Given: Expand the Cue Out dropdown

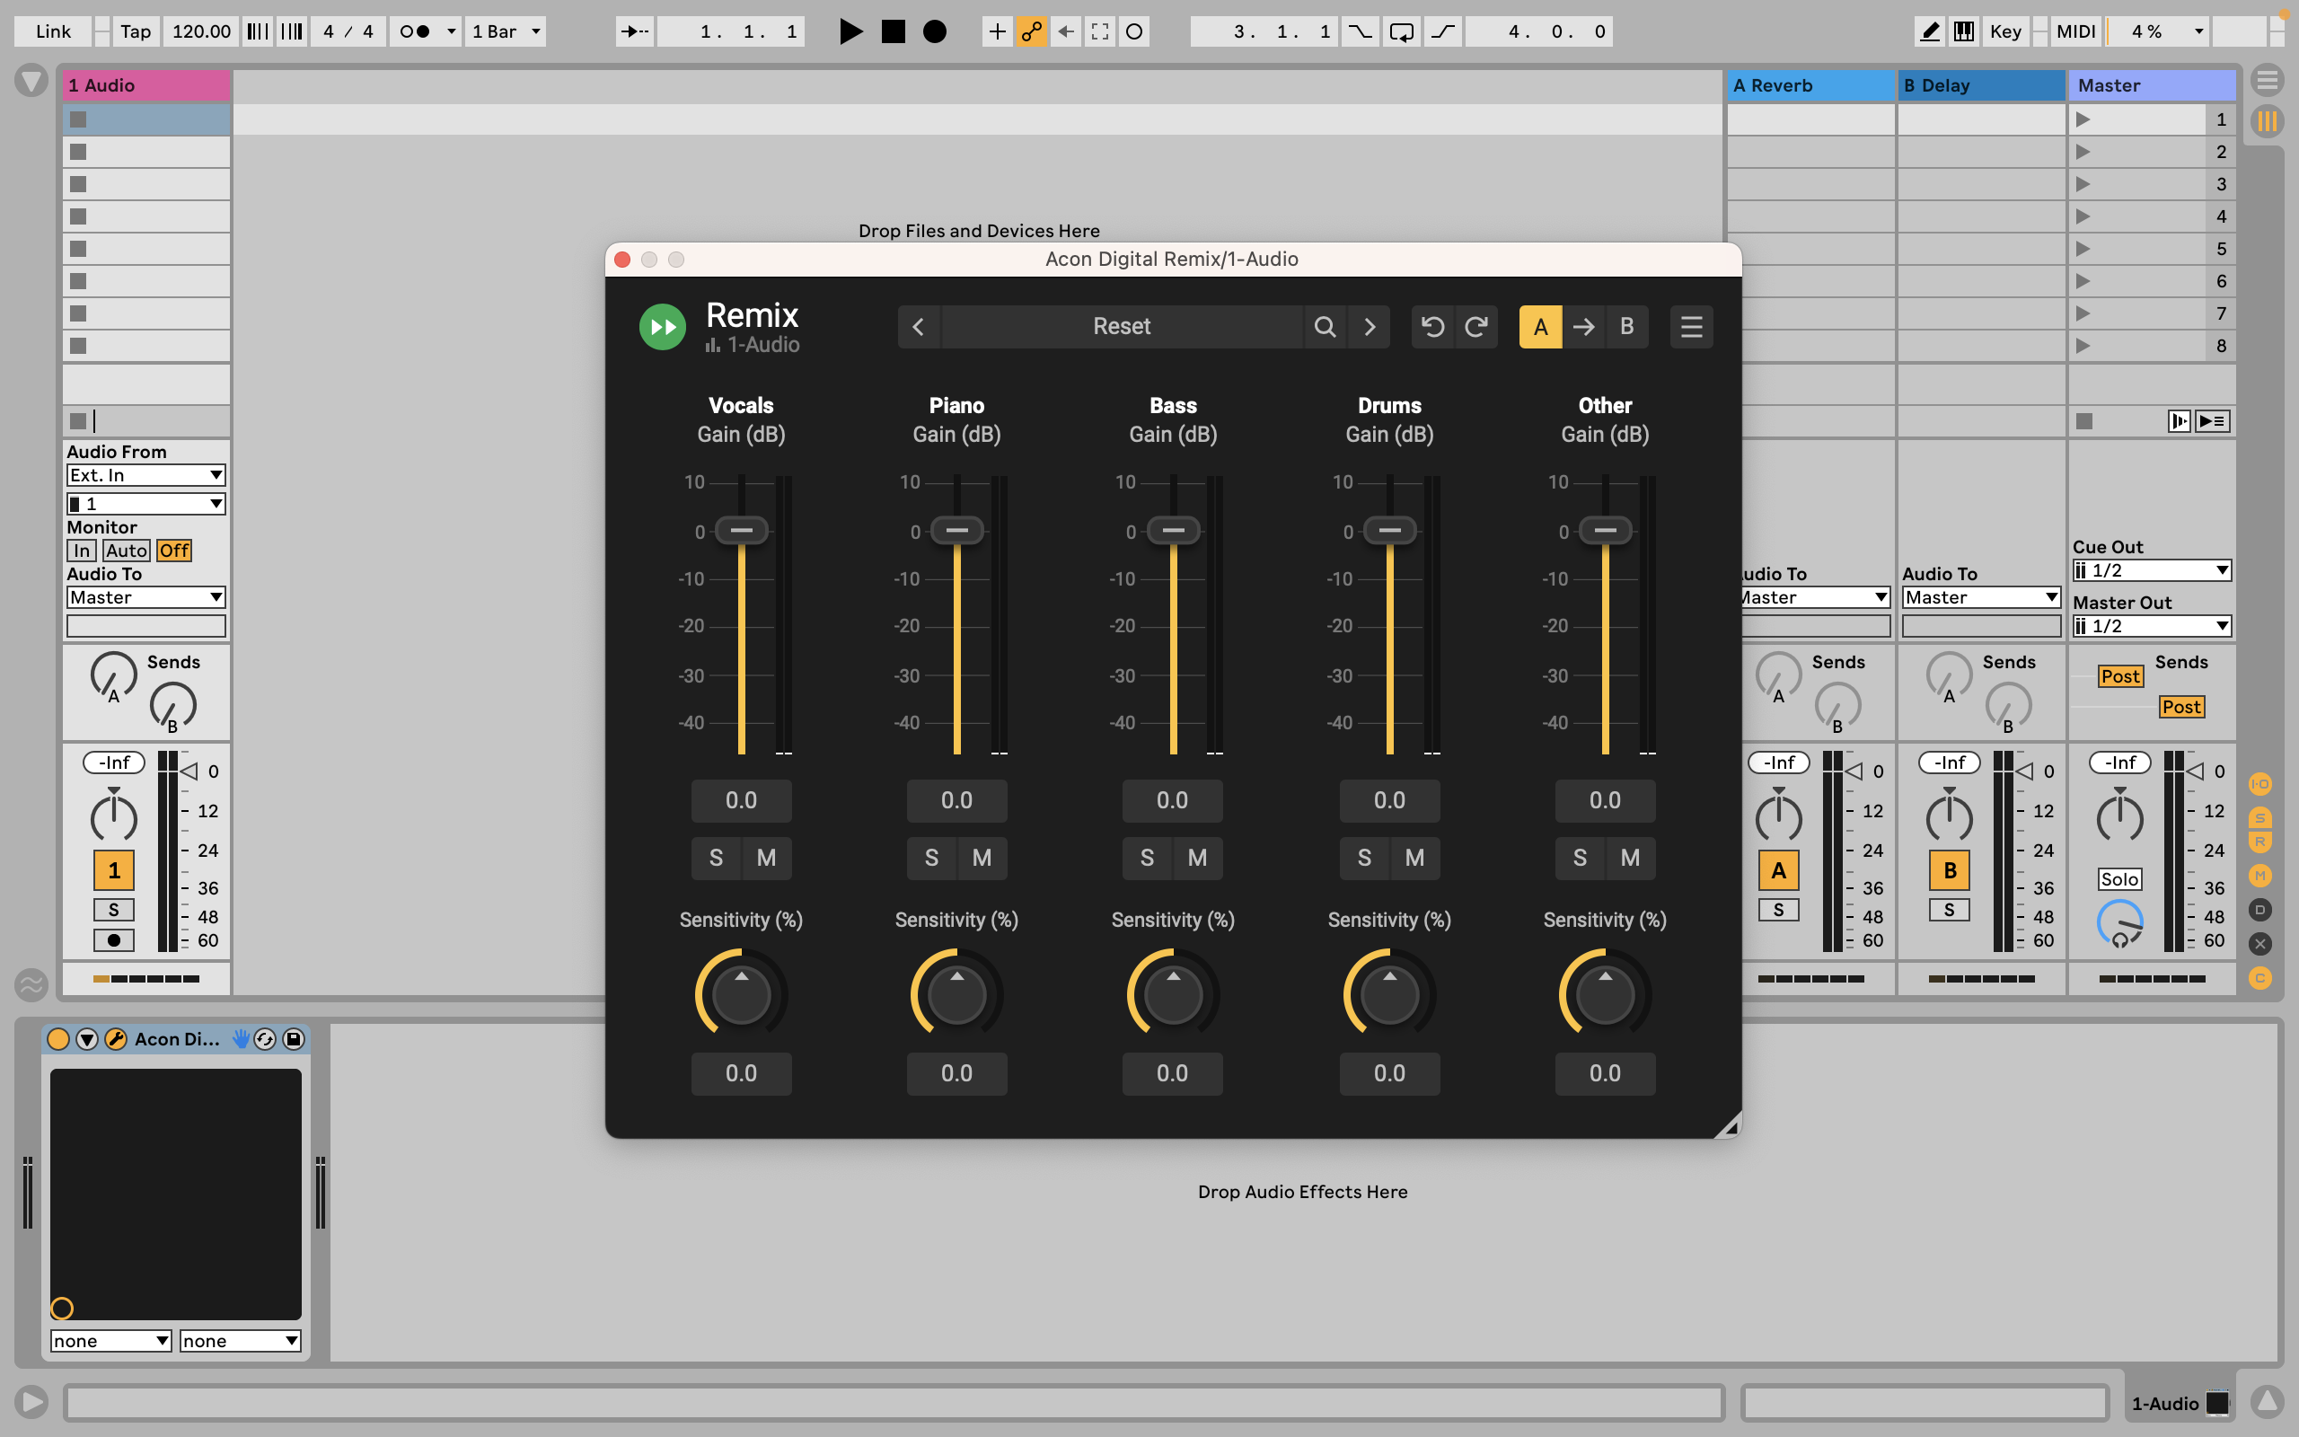Looking at the screenshot, I should 2151,570.
